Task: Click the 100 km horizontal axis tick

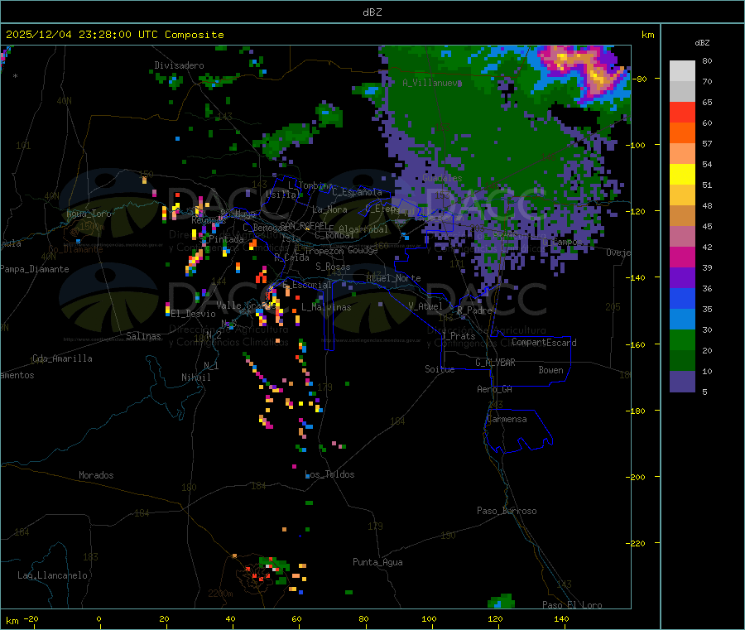Action: click(429, 618)
